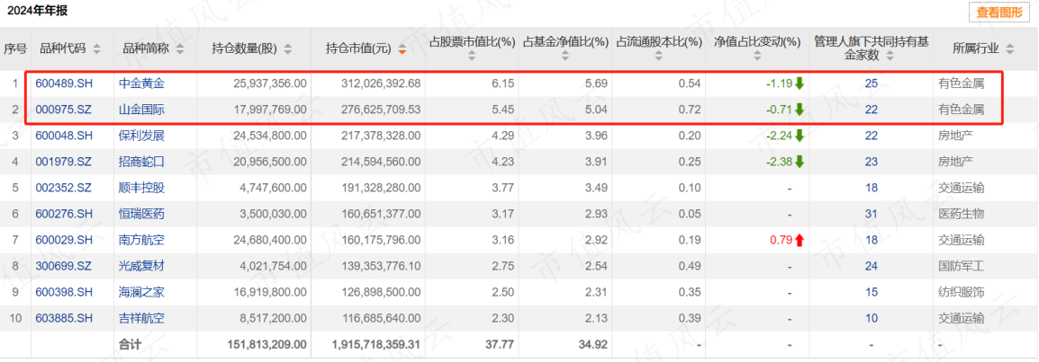Screen dimensions: 1039x362
Task: Sort by 净值占比变动(%) column arrows
Action: pyautogui.click(x=757, y=57)
